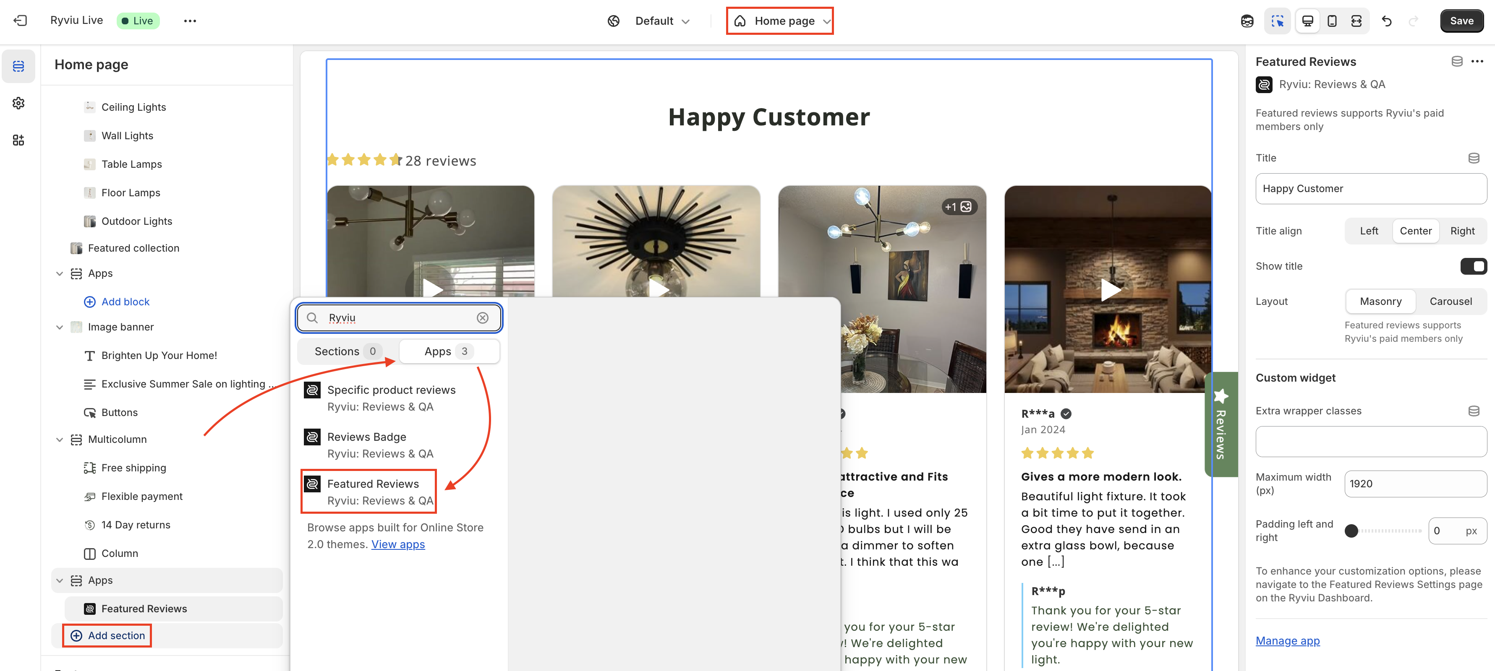1495x671 pixels.
Task: Set title align to Center
Action: [x=1416, y=231]
